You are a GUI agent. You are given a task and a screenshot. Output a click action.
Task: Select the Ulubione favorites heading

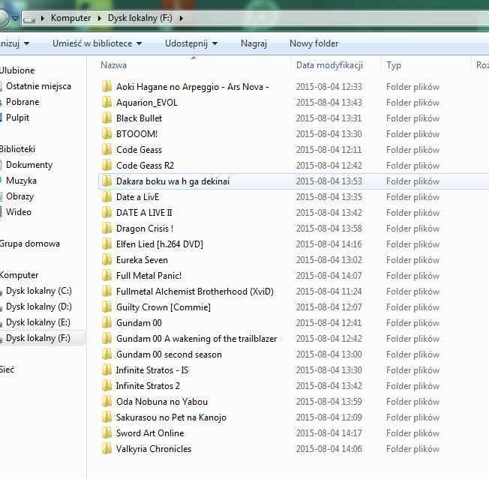(x=17, y=70)
